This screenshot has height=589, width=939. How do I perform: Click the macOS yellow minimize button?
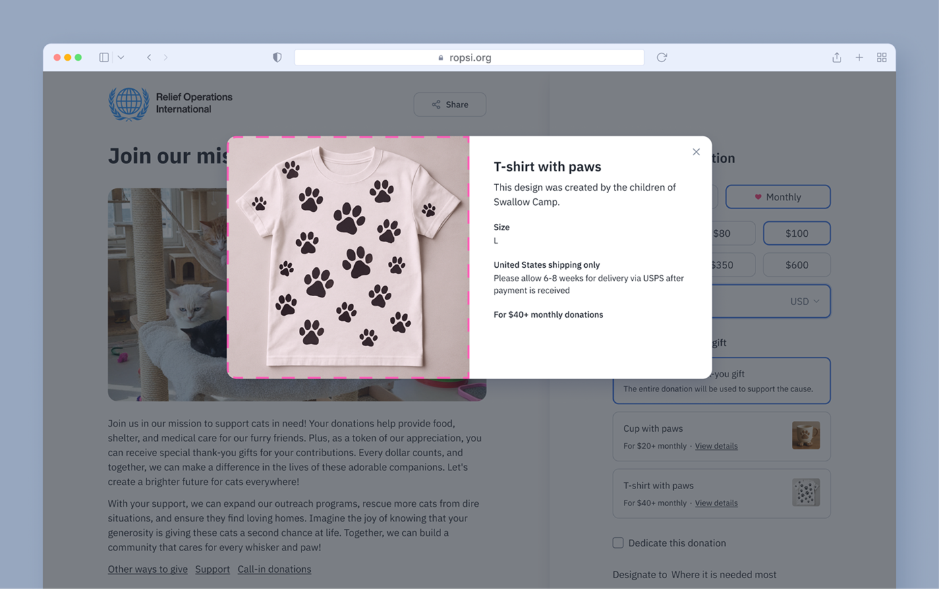(x=67, y=57)
